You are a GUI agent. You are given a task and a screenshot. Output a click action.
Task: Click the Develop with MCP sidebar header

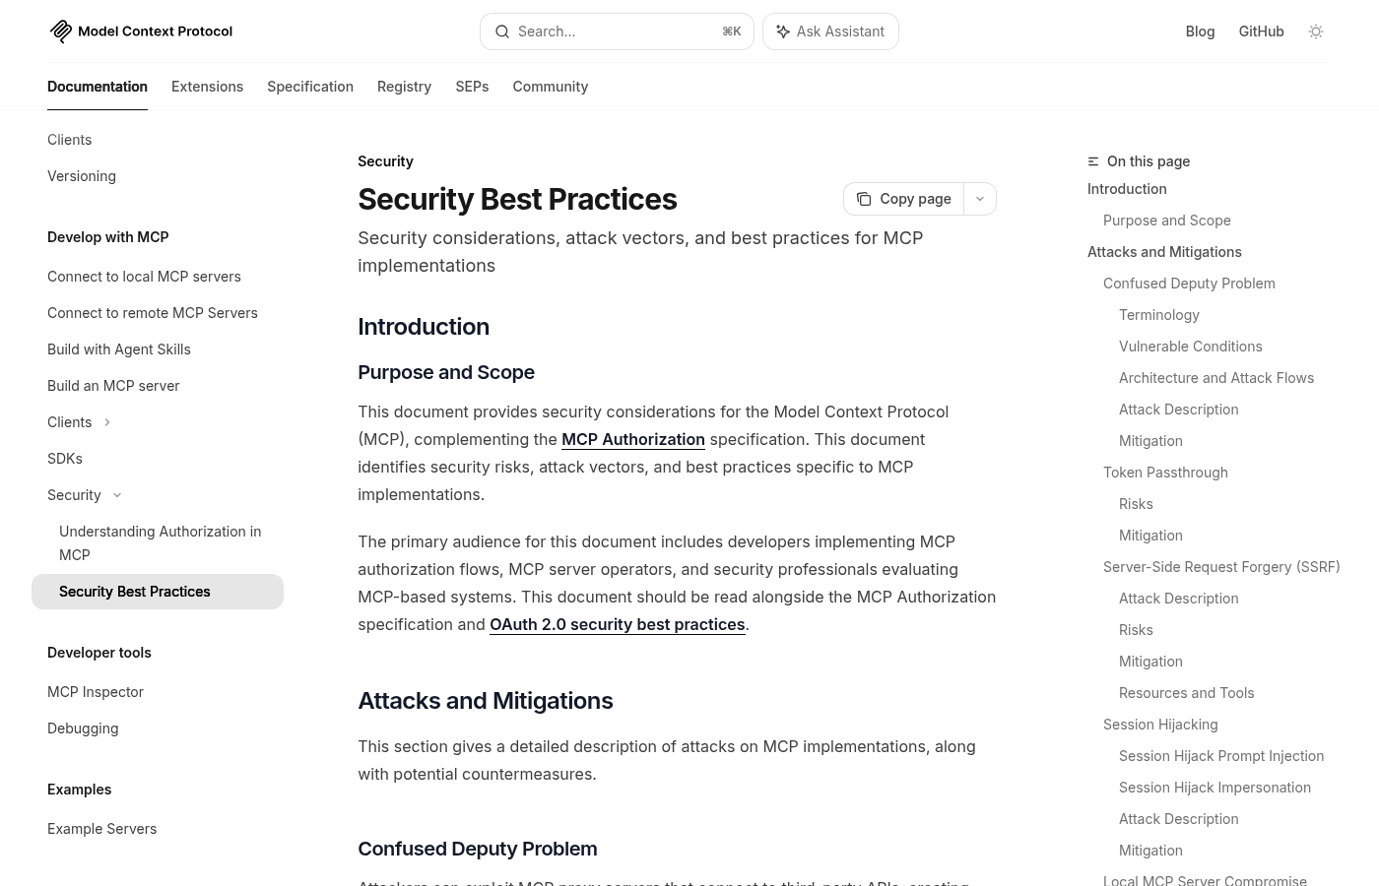pyautogui.click(x=108, y=237)
